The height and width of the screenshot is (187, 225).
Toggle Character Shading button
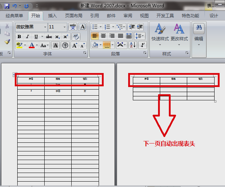[x=55, y=45]
